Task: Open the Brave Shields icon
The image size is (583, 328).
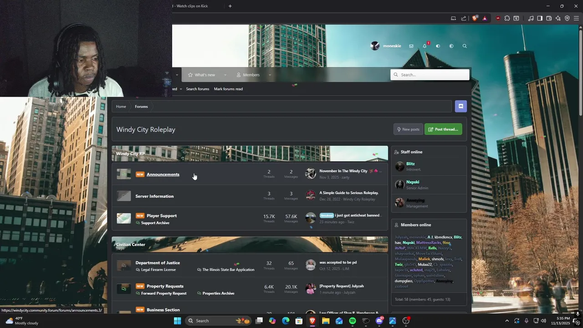Action: point(475,18)
